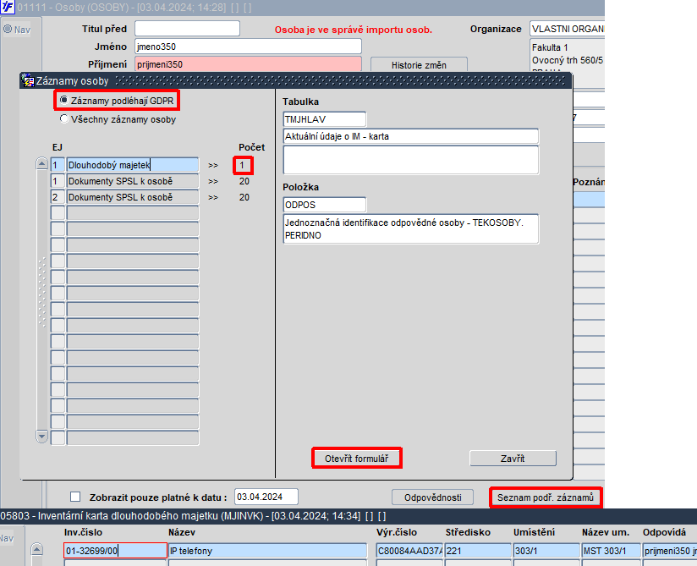The width and height of the screenshot is (697, 566).
Task: Open Historie změn button
Action: tap(419, 65)
